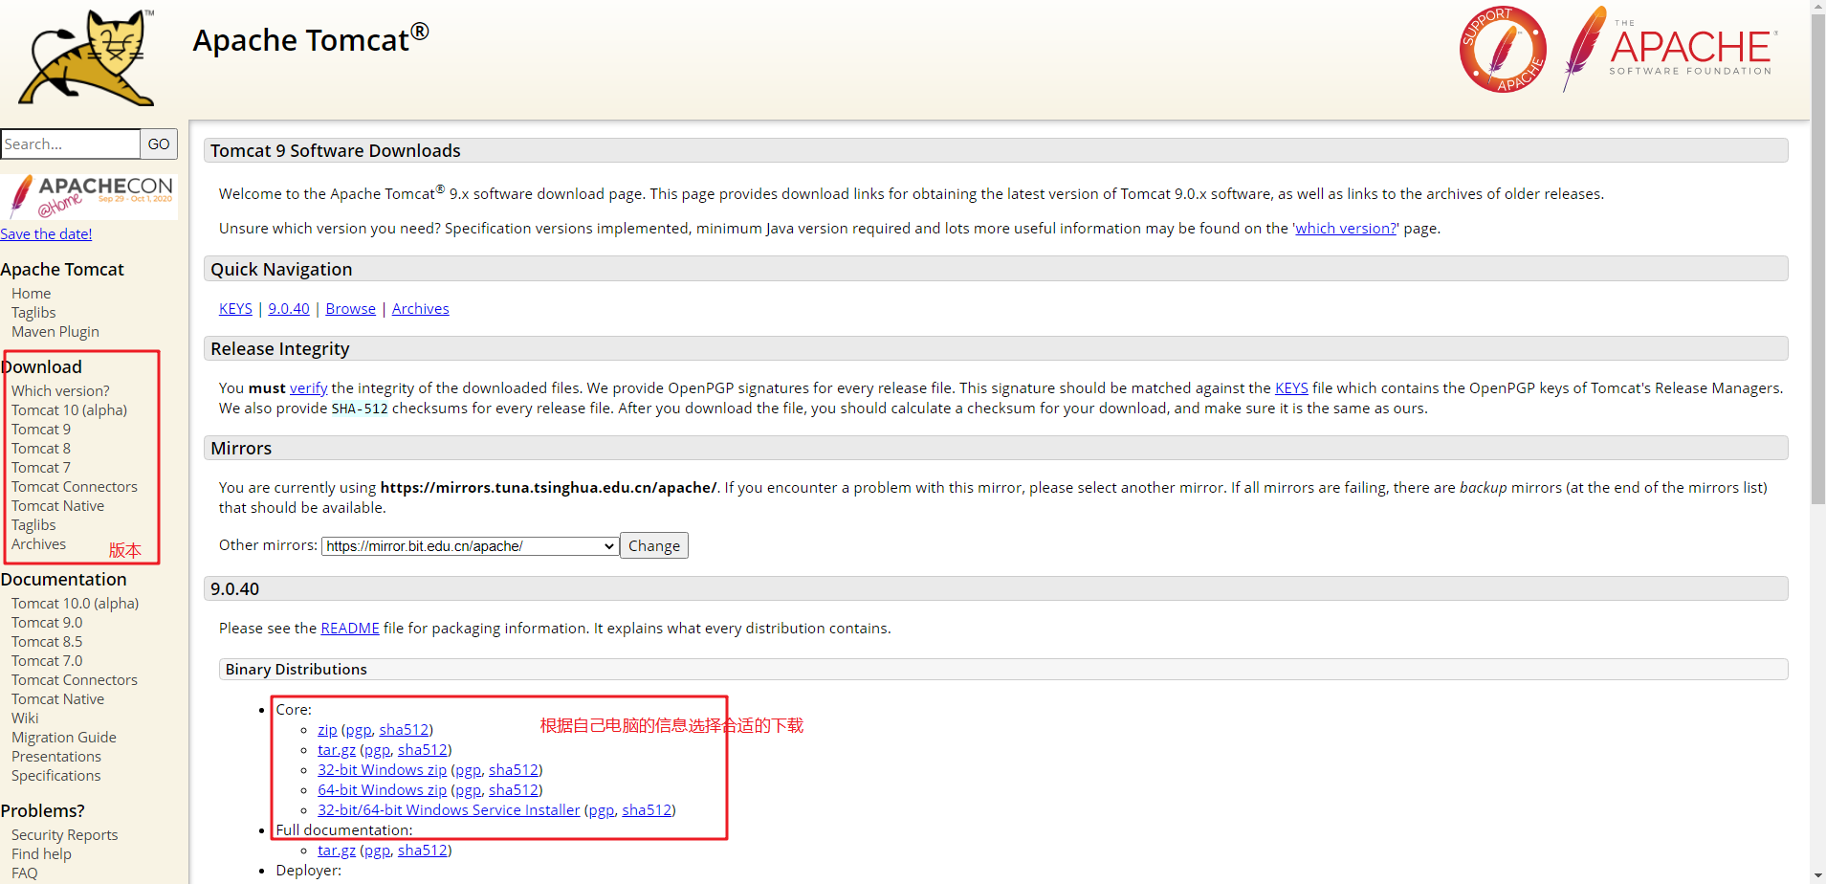The height and width of the screenshot is (884, 1826).
Task: Select Tomcat 9 in the Download sidebar
Action: click(41, 430)
